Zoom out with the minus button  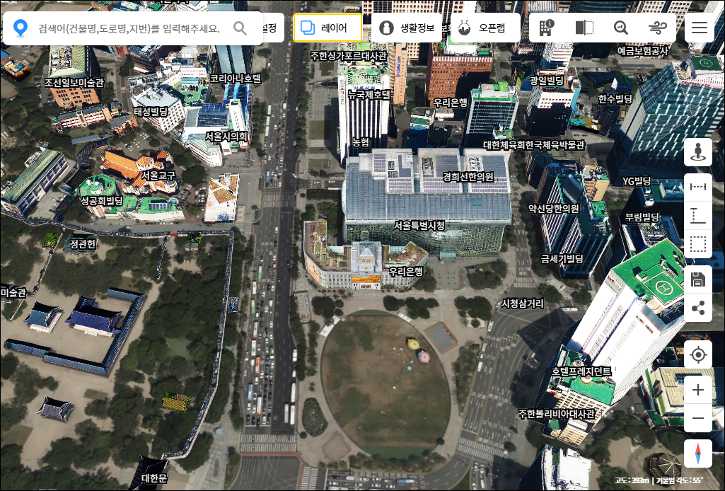click(698, 418)
